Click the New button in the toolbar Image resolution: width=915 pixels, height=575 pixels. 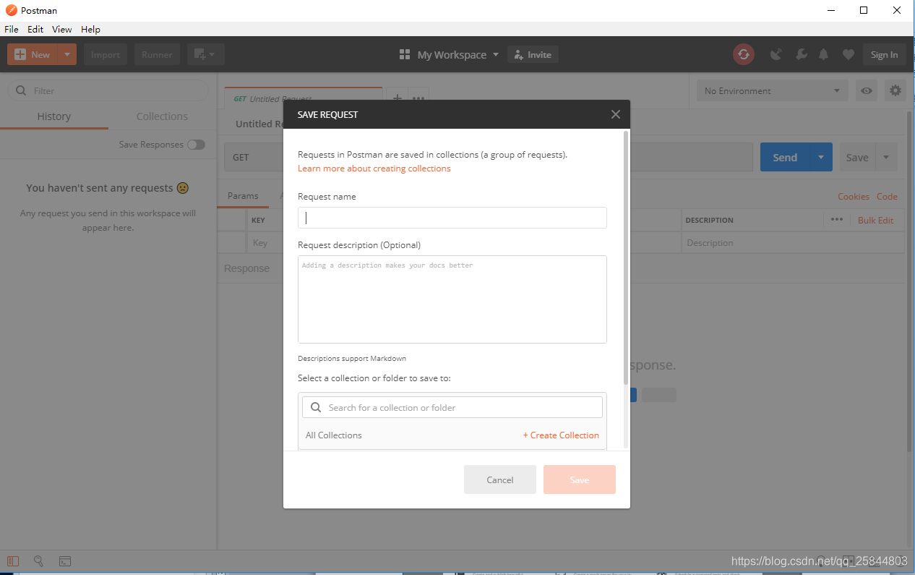[x=32, y=54]
